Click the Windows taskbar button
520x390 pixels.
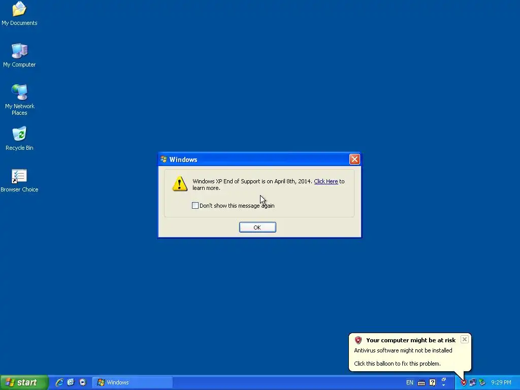point(133,382)
